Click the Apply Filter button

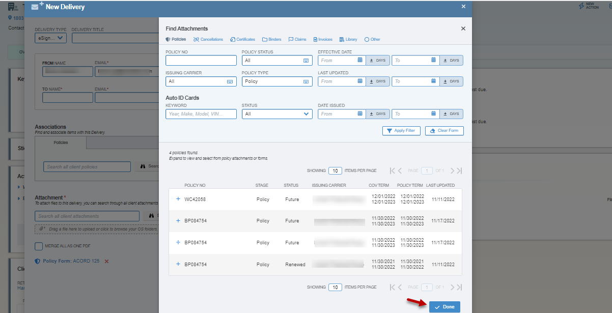point(401,131)
